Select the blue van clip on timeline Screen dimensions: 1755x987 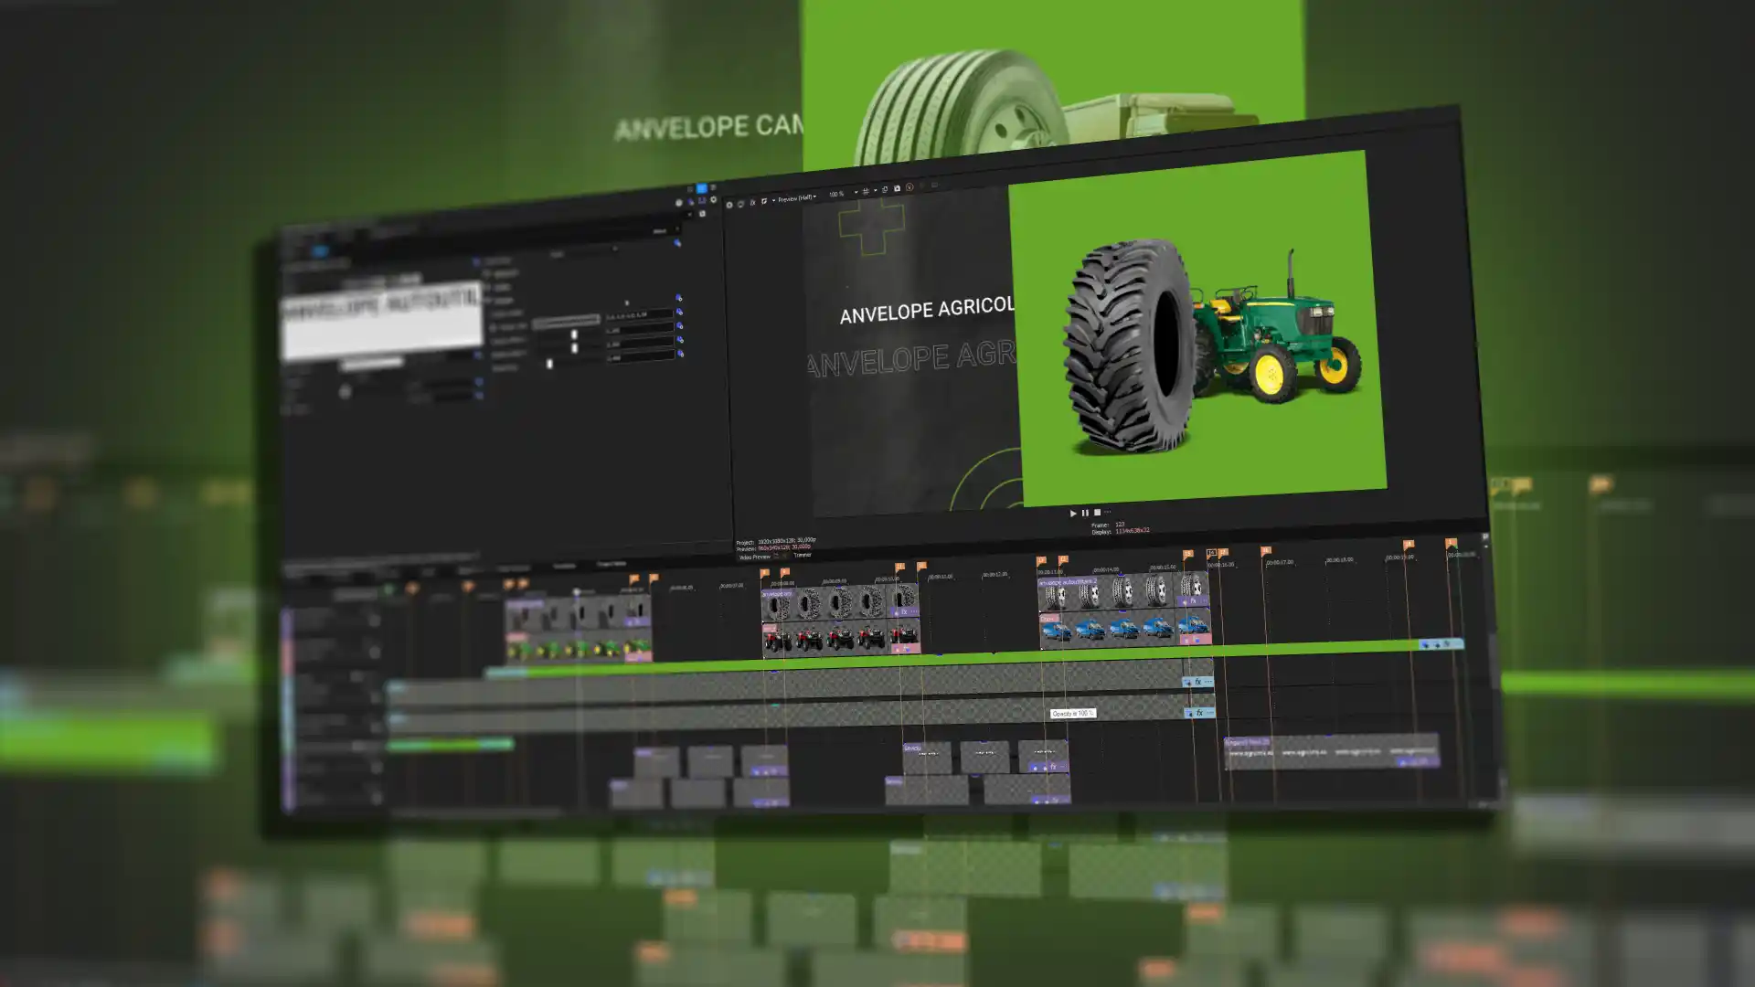(1124, 629)
